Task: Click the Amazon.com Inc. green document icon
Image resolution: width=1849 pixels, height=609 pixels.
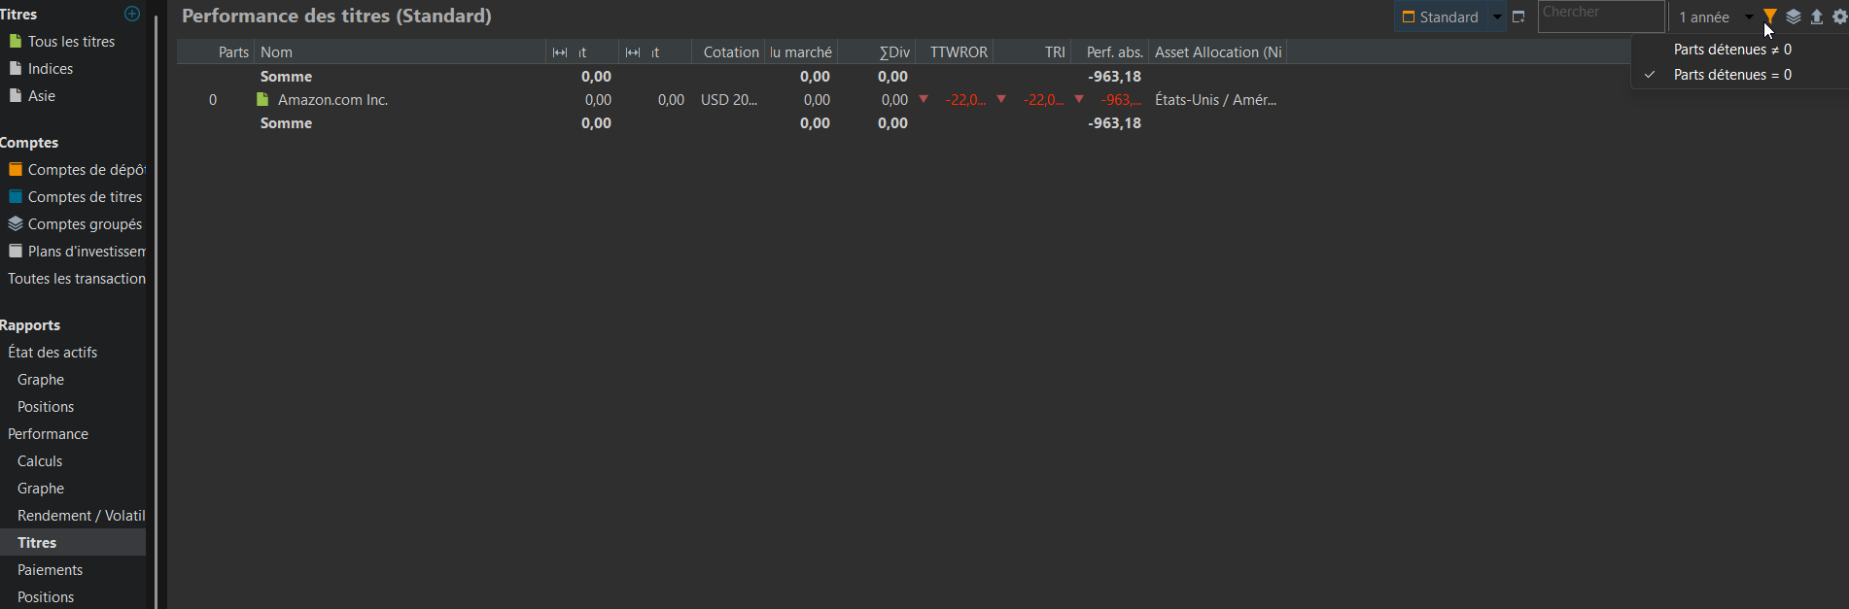Action: click(x=262, y=100)
